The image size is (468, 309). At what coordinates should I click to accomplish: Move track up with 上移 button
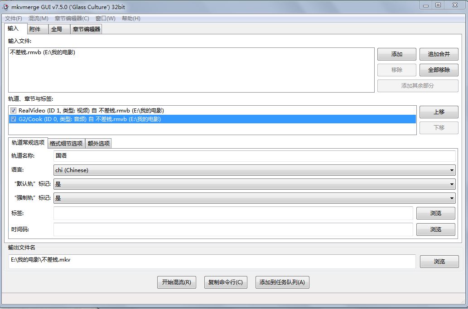click(439, 112)
